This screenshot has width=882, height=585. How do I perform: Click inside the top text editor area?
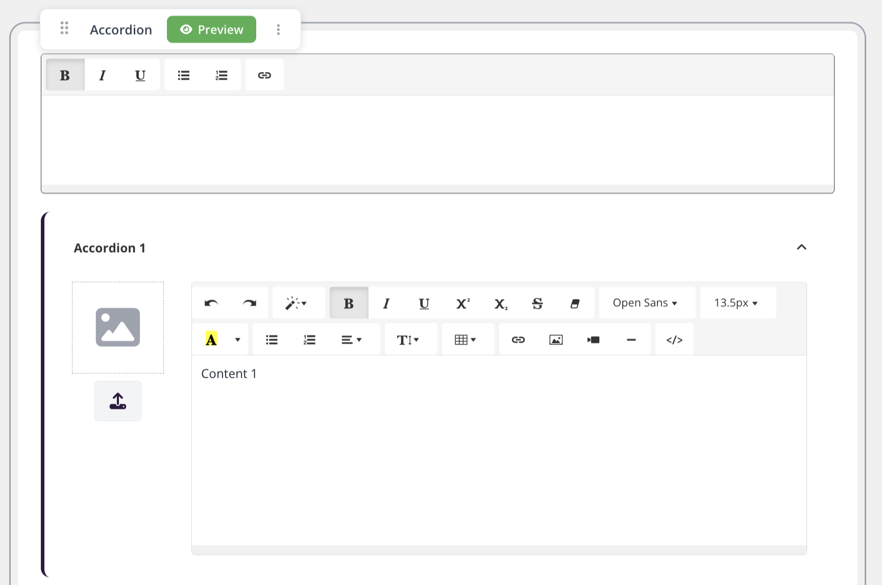click(x=437, y=140)
